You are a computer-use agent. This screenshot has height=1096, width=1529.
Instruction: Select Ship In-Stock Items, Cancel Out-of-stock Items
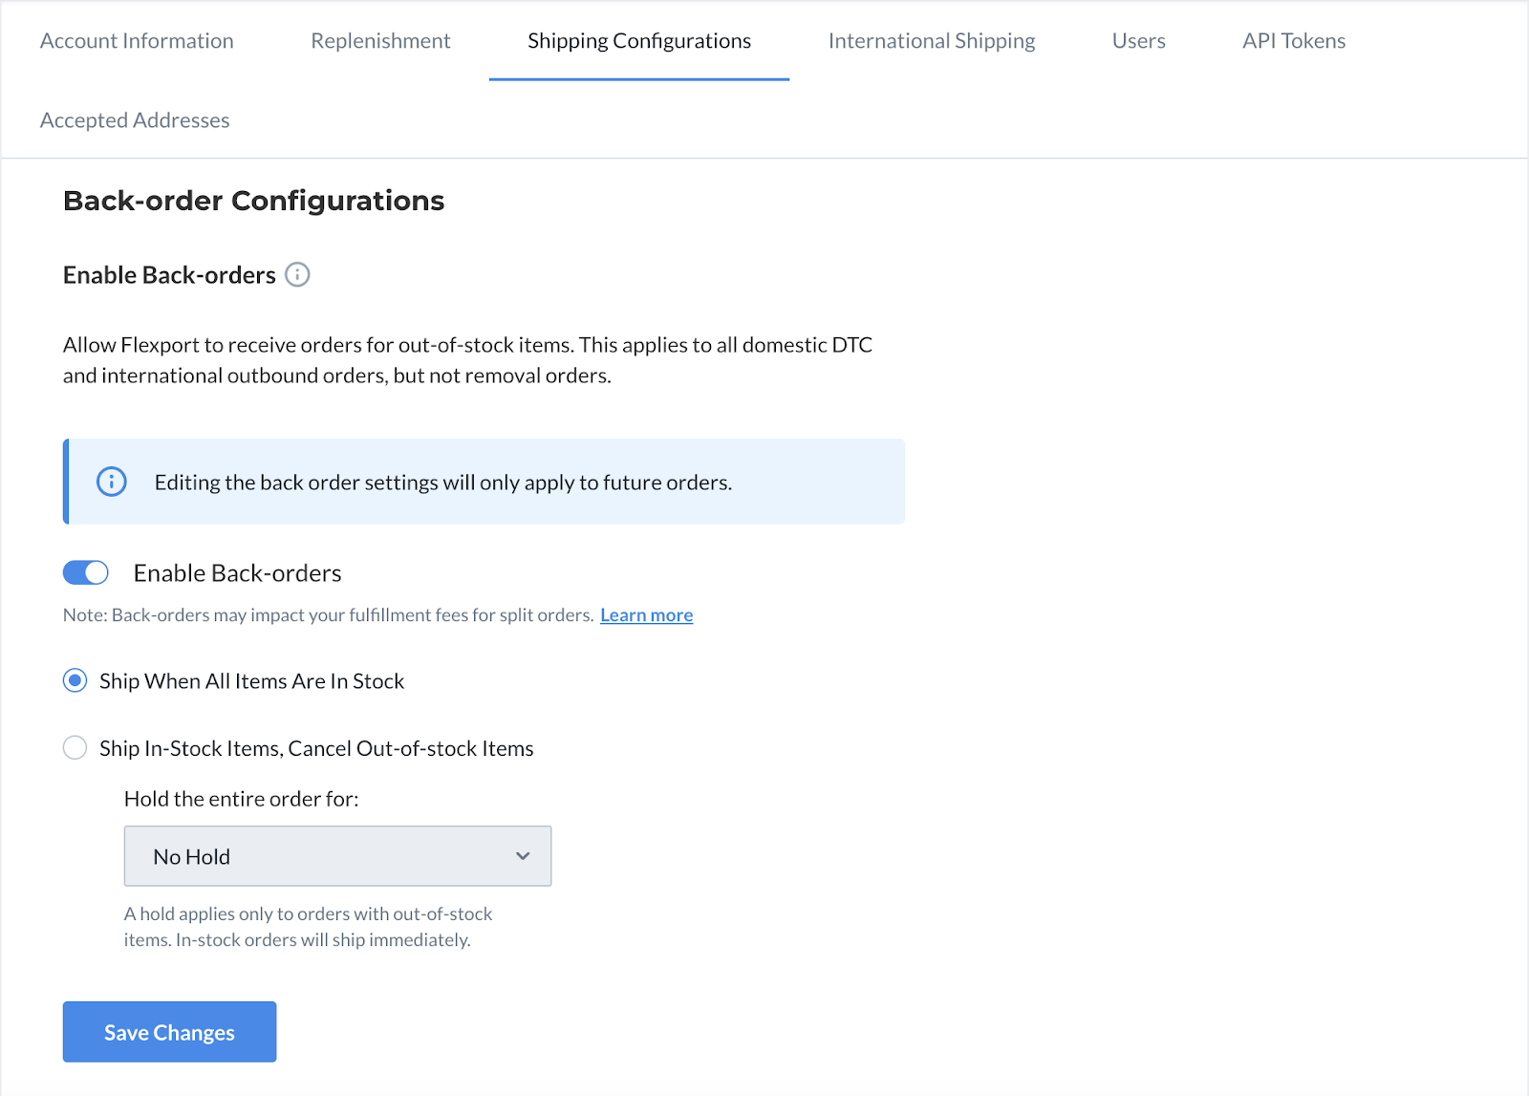75,747
